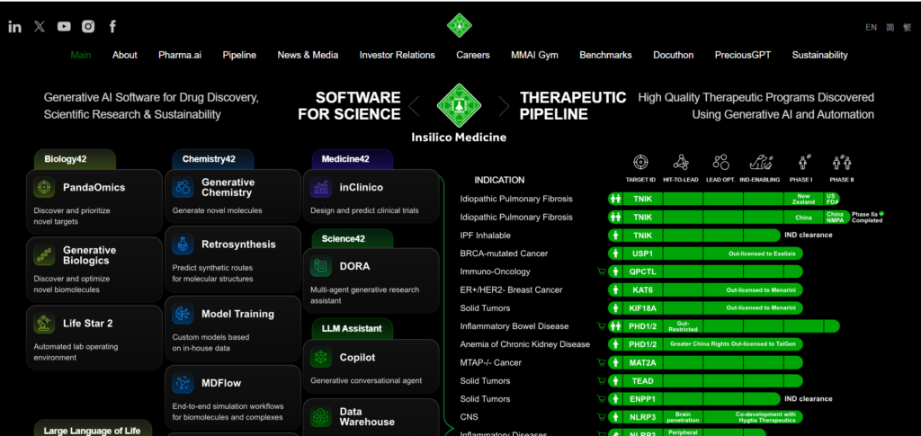Click the Target ID stage icon
Screen dimensions: 921x436
(x=640, y=162)
